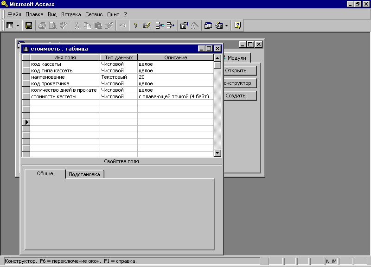Click the table grid scrollbar thumb

217,65
